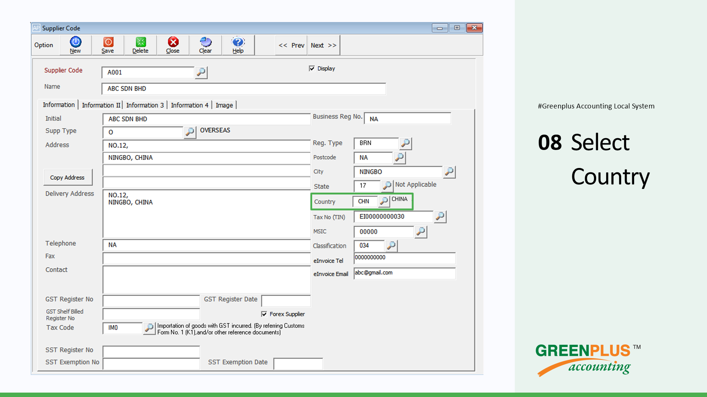Click the Supp Type code field
Image resolution: width=707 pixels, height=397 pixels.
(143, 132)
